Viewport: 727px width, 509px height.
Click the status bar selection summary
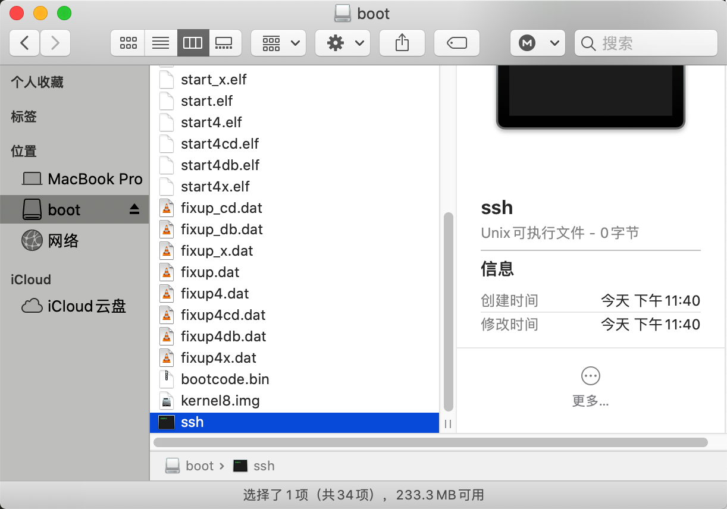coord(363,495)
